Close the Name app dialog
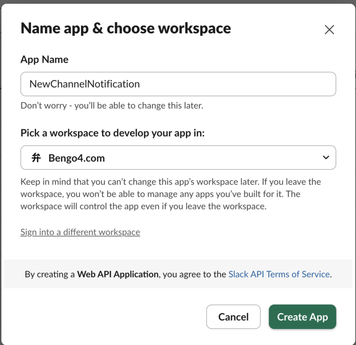 click(x=329, y=30)
